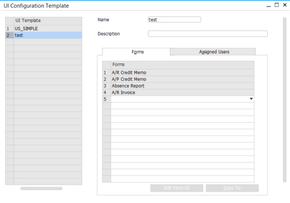This screenshot has height=203, width=290.
Task: Select row number 5 in the Forms grid
Action: 105,99
